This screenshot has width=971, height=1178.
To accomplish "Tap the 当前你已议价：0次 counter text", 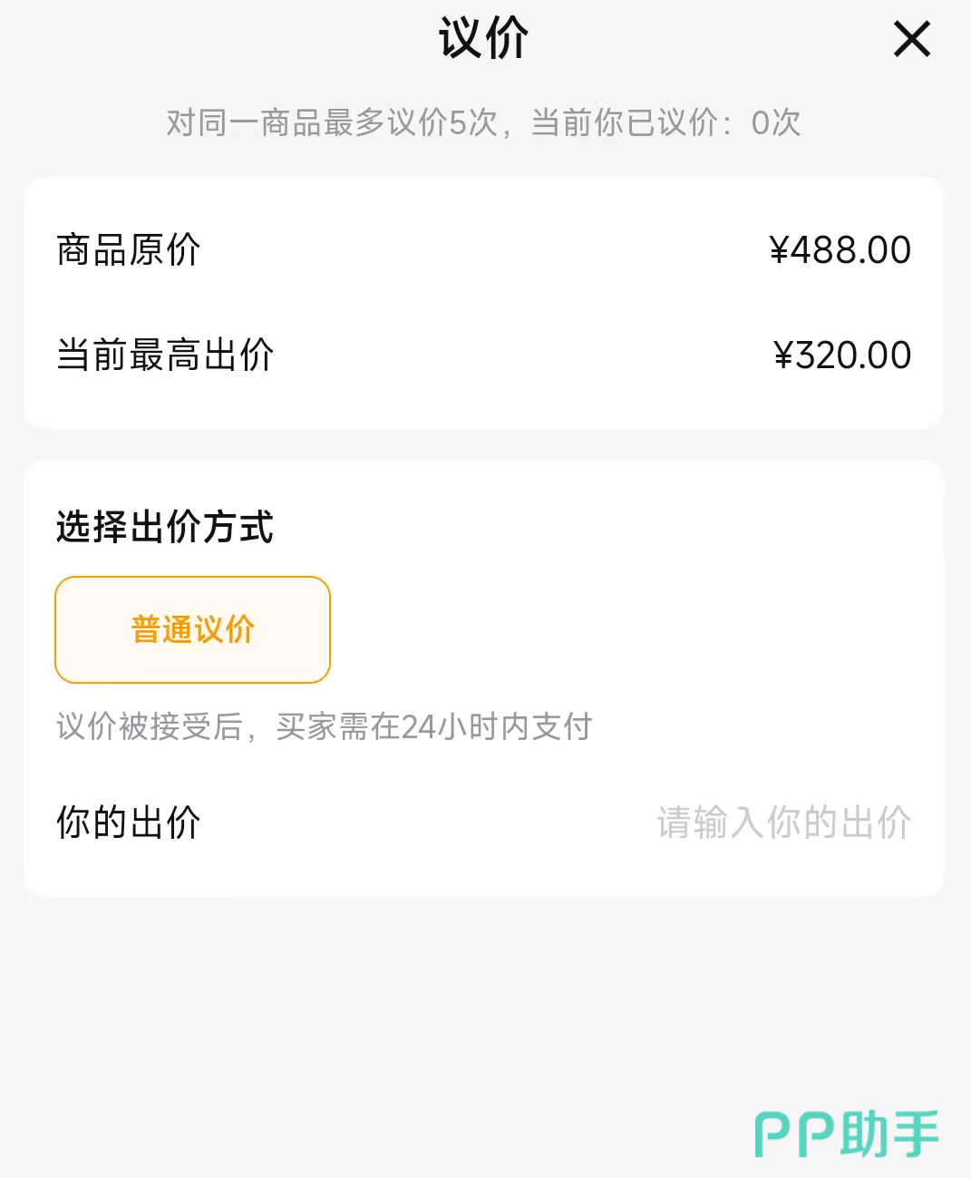I will coord(665,122).
